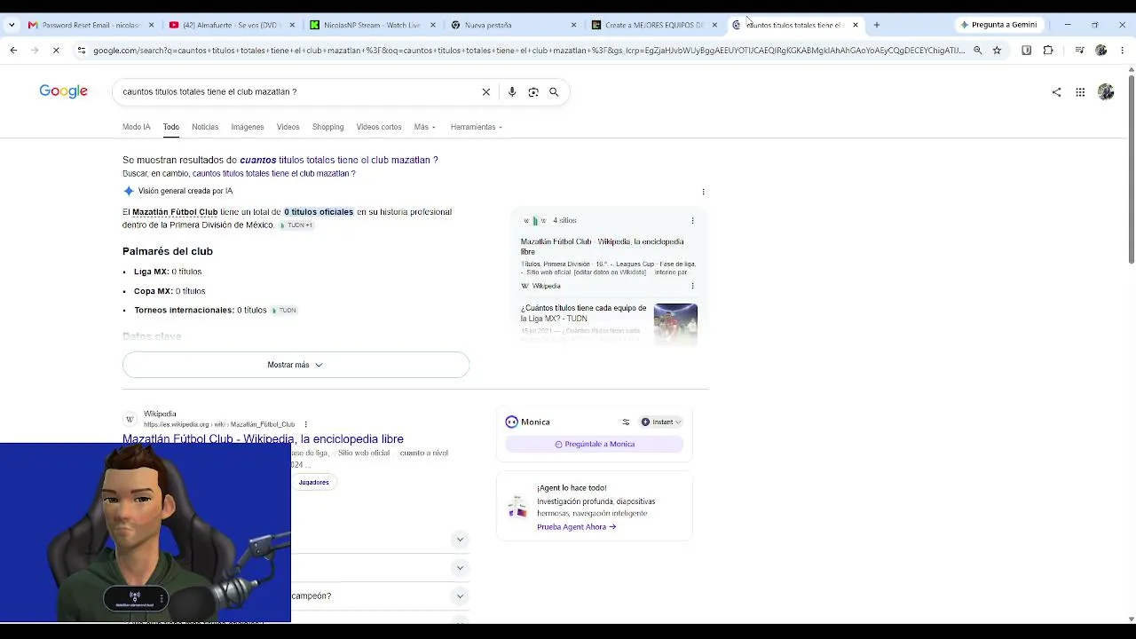This screenshot has height=639, width=1136.
Task: Select the Noticias search tab
Action: click(x=205, y=127)
